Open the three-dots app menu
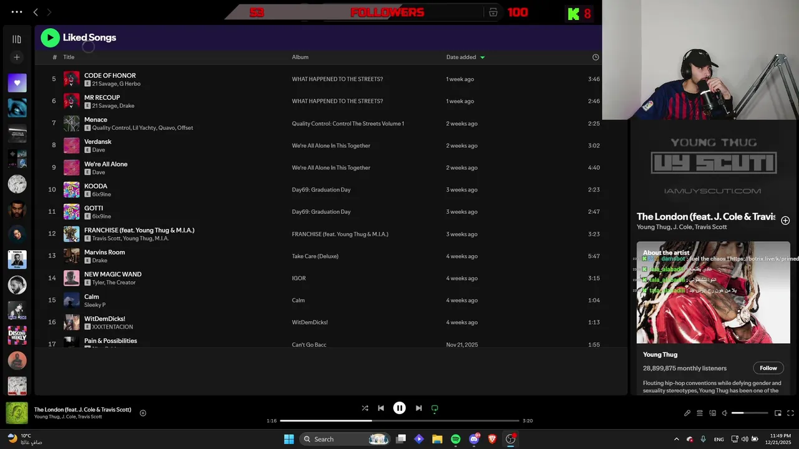799x449 pixels. coord(17,12)
